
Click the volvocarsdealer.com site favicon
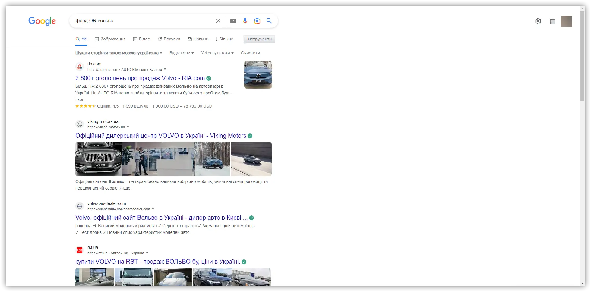click(80, 206)
